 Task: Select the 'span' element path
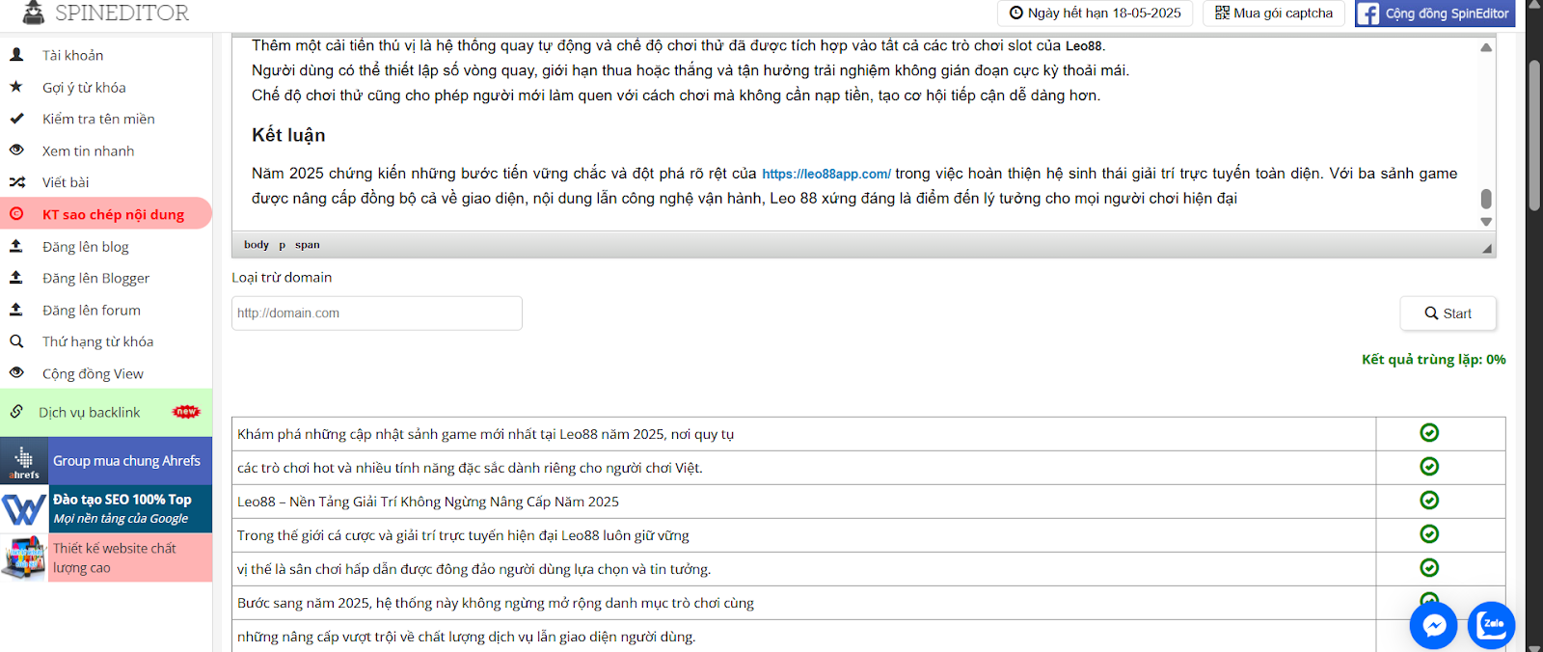point(308,245)
